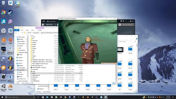Click the Back arrow in the ePSXe folder window

pyautogui.click(x=16, y=33)
